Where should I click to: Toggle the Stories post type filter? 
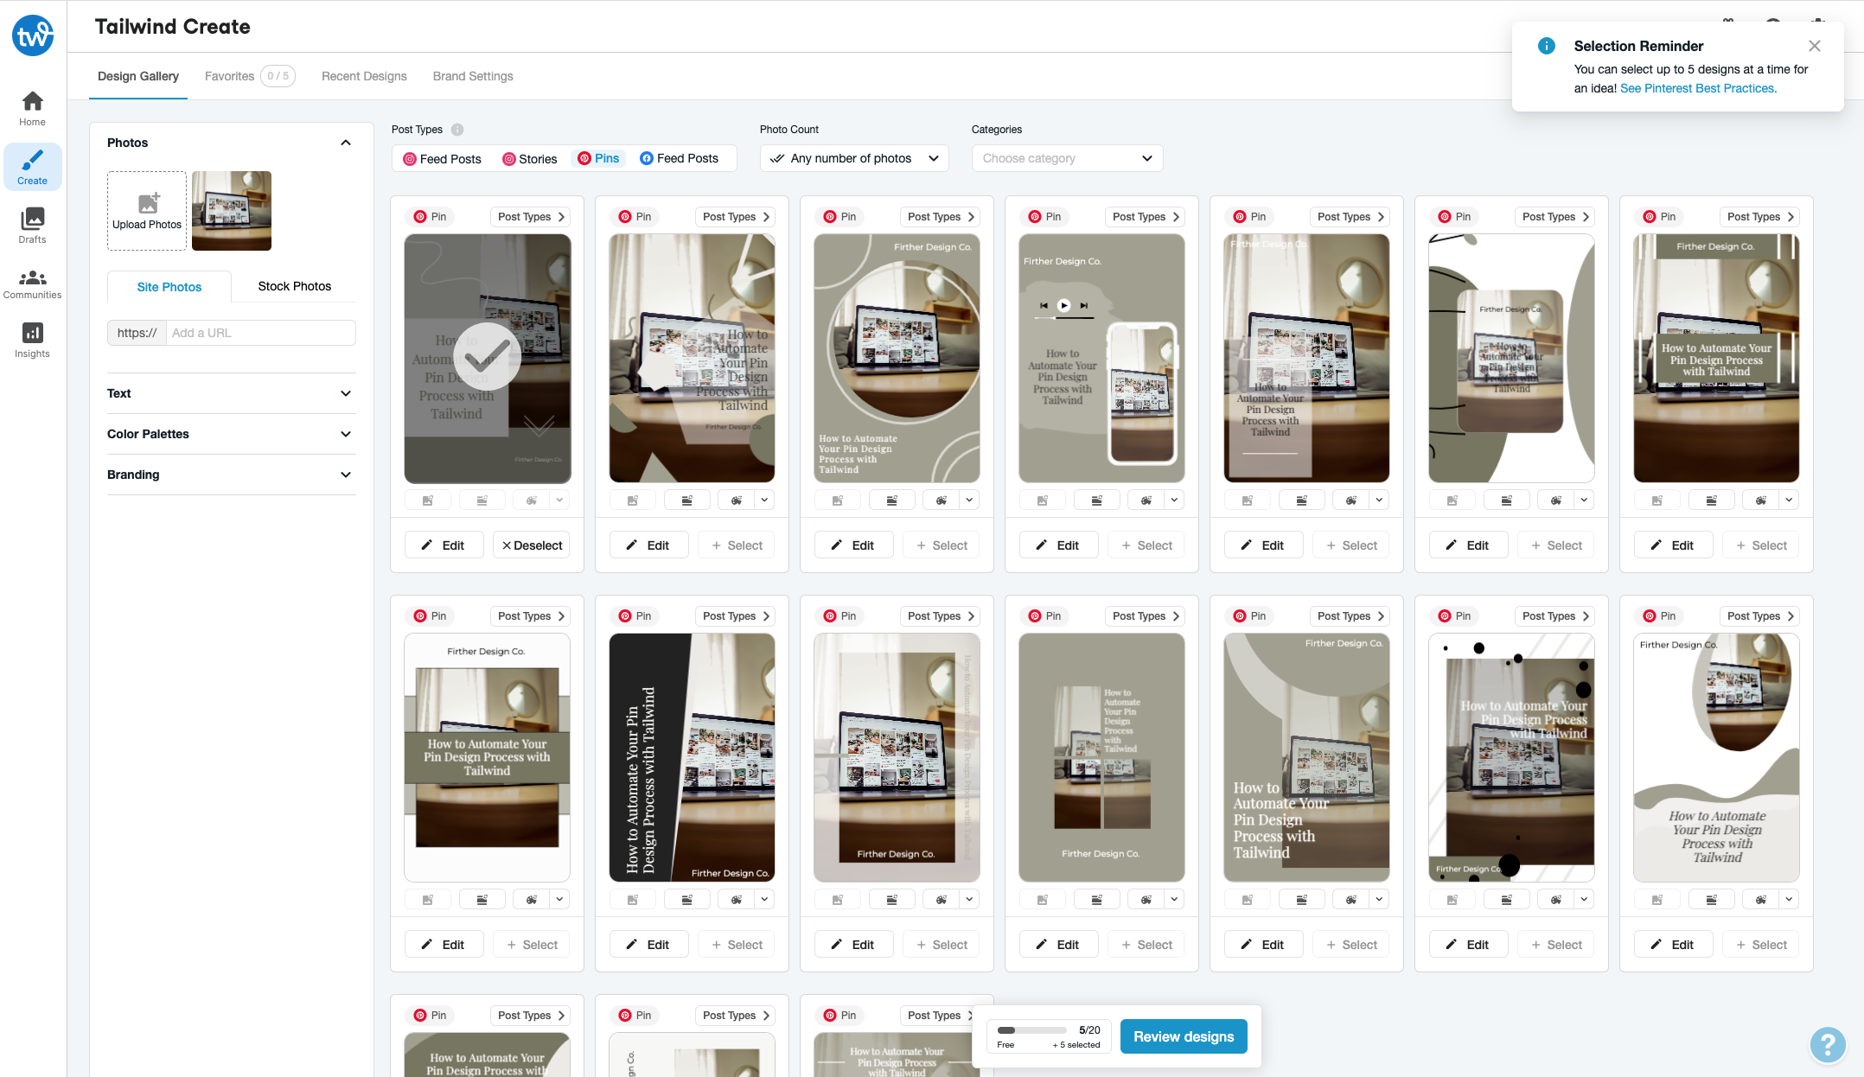pyautogui.click(x=529, y=159)
